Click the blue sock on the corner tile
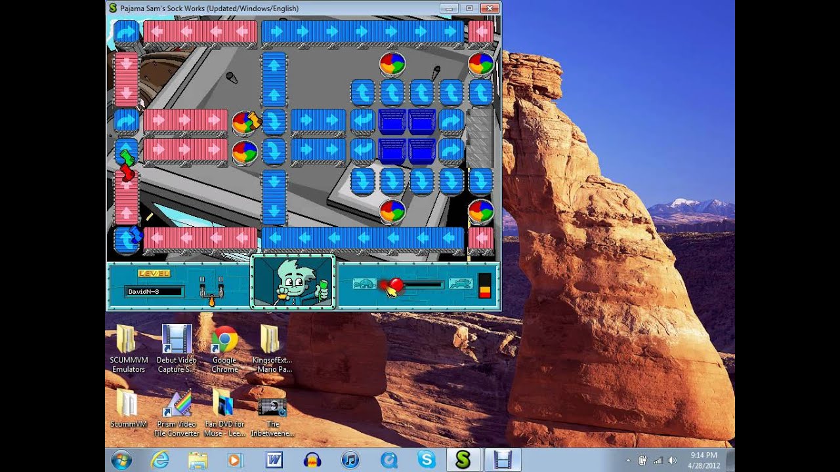The height and width of the screenshot is (472, 840). tap(136, 235)
